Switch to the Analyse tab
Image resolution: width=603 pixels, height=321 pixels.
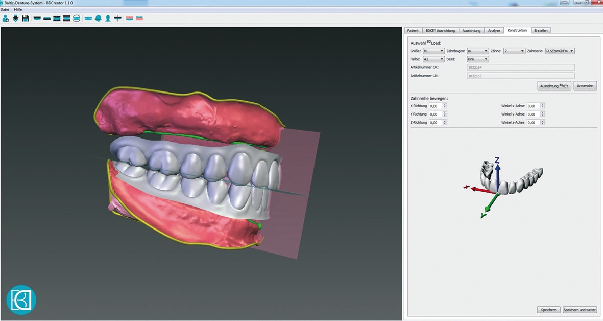pyautogui.click(x=494, y=30)
